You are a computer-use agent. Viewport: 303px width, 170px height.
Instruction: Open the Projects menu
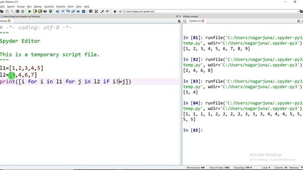pos(61,7)
